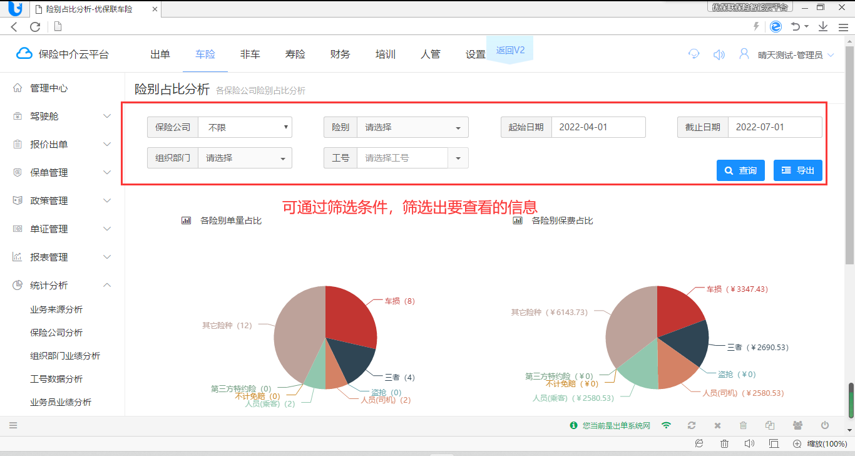This screenshot has height=456, width=855.
Task: Click the 导出 export button
Action: click(x=798, y=170)
